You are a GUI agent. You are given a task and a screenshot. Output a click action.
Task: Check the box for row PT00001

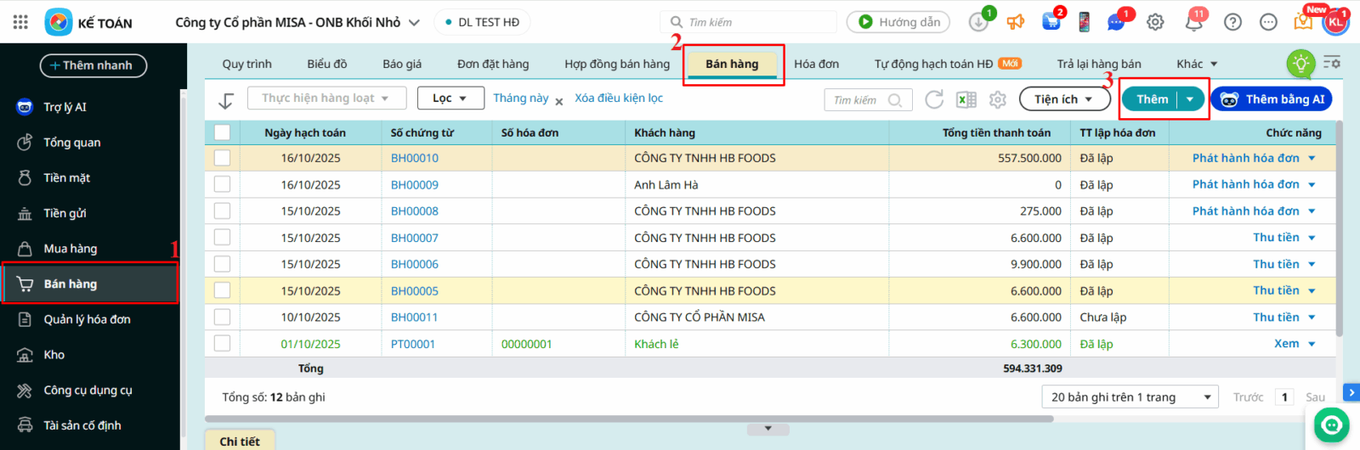(x=222, y=344)
